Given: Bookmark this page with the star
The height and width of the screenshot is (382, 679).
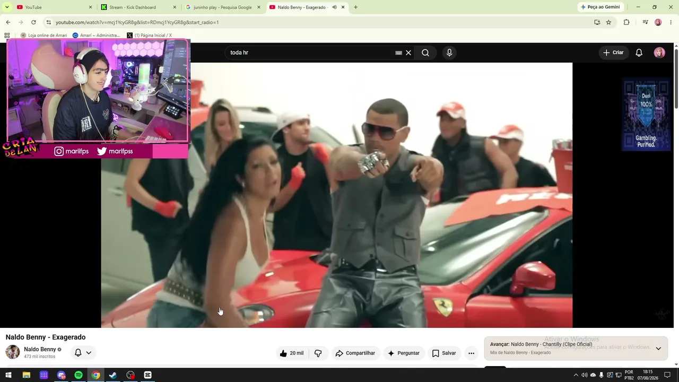Looking at the screenshot, I should click(608, 22).
